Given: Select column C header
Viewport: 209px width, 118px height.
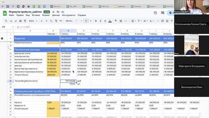Looking at the screenshot, I should (68, 31).
